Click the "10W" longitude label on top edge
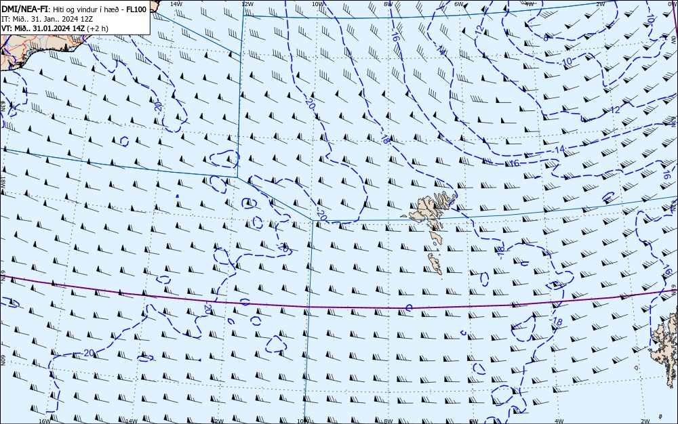 317,4
